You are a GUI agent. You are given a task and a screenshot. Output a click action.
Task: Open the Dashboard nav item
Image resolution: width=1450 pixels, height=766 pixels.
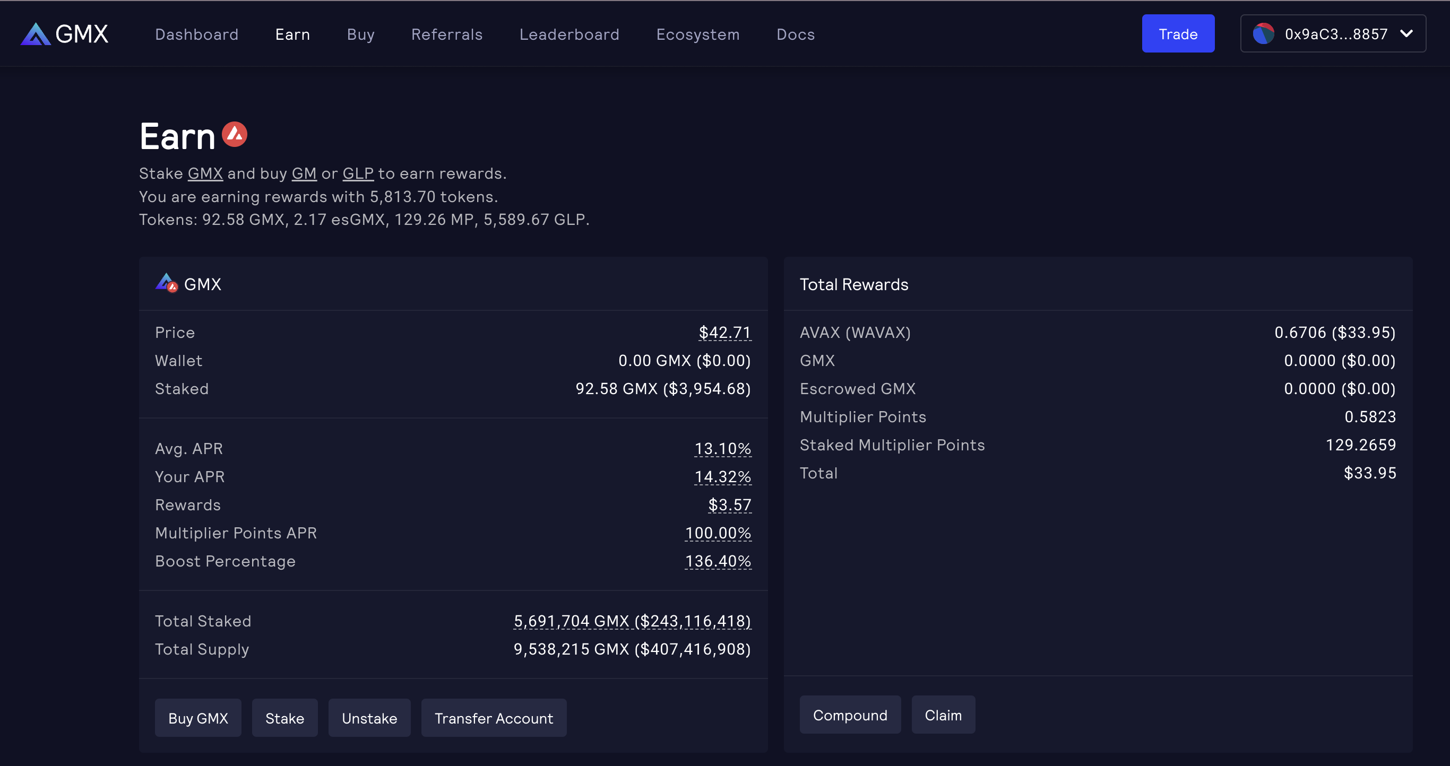click(x=196, y=34)
